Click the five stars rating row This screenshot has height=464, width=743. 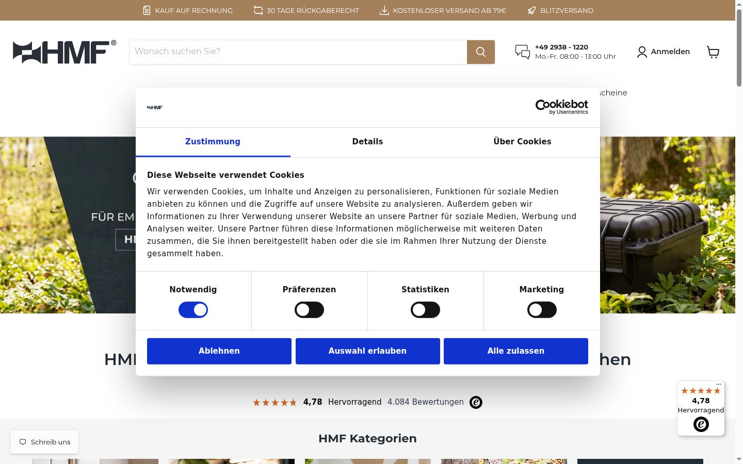click(x=274, y=402)
